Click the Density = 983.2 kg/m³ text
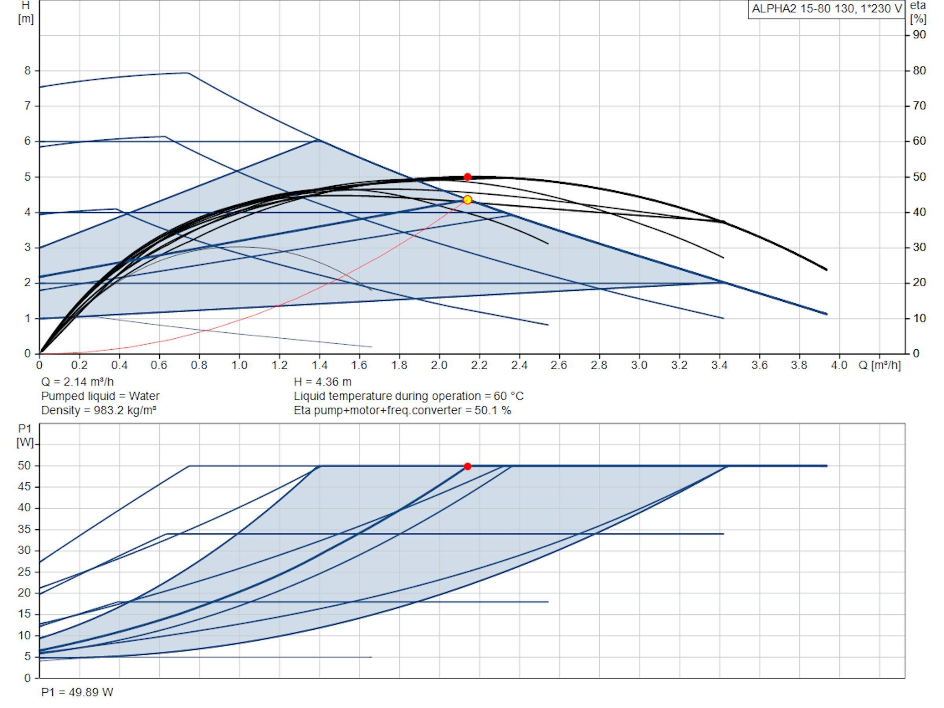Screen dimensions: 944x708 pos(99,410)
